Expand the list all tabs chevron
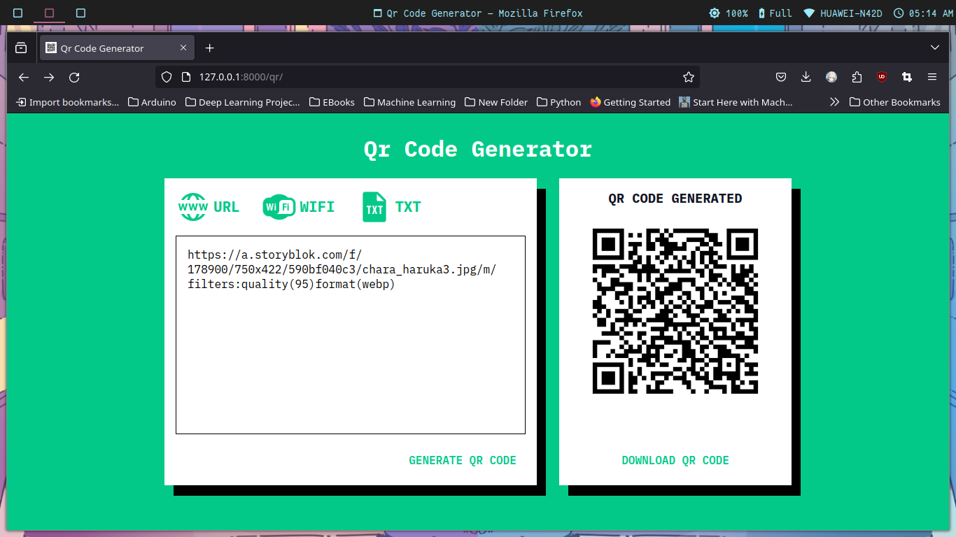The width and height of the screenshot is (956, 537). 935,48
